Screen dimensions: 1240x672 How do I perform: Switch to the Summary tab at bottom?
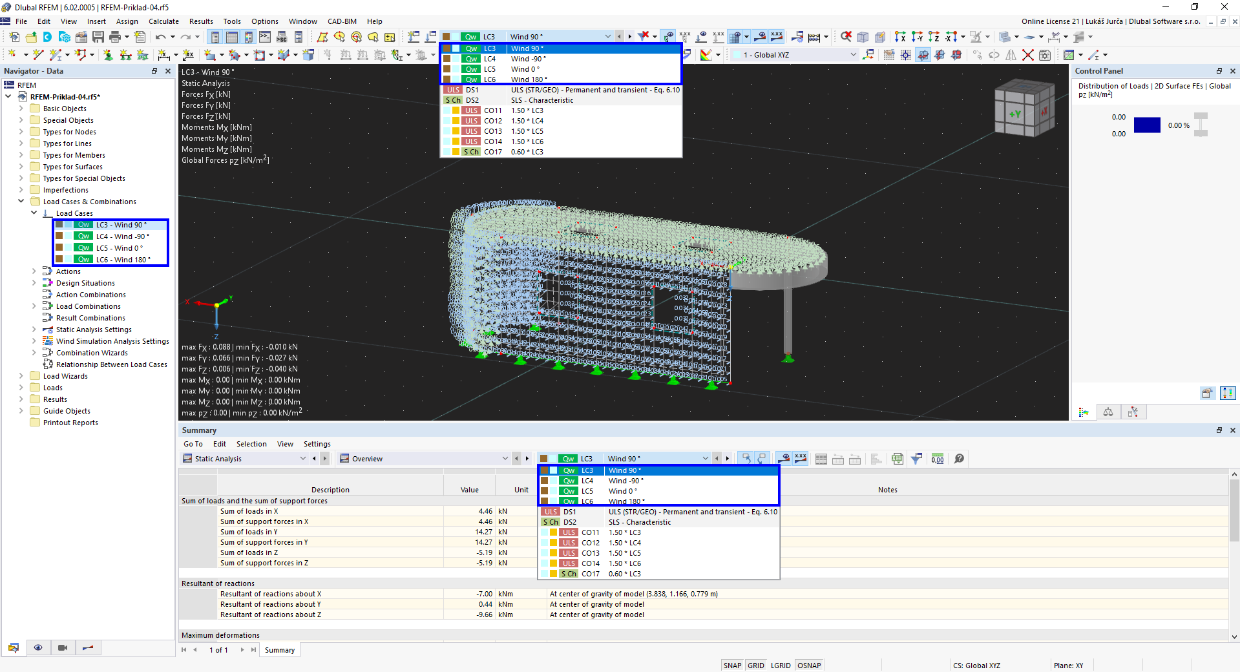[x=279, y=650]
